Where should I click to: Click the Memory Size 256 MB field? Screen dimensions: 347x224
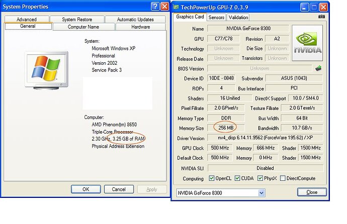pos(226,128)
